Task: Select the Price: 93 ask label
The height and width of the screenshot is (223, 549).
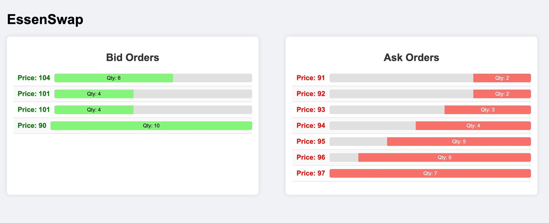Action: [311, 110]
